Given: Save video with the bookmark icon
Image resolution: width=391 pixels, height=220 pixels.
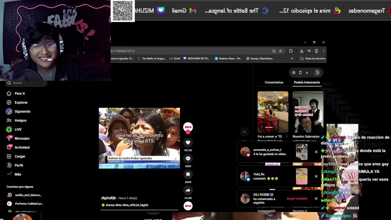Looking at the screenshot, I should tap(188, 174).
